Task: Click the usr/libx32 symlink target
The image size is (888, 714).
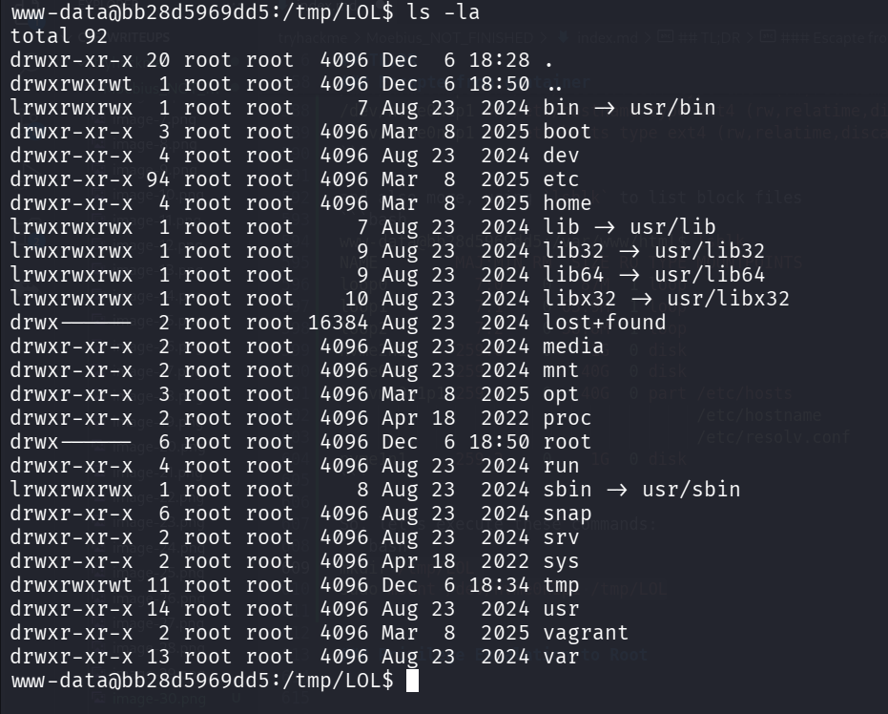Action: tap(728, 299)
